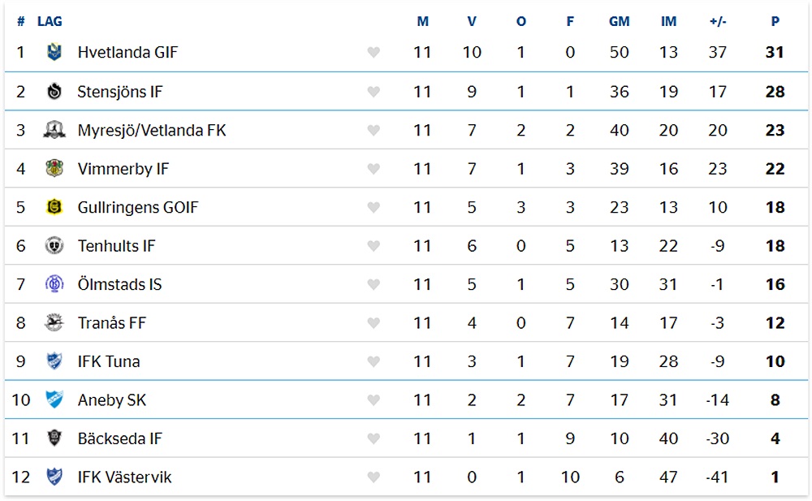Open the Tranås FF team link
Image resolution: width=812 pixels, height=501 pixels.
pyautogui.click(x=112, y=323)
